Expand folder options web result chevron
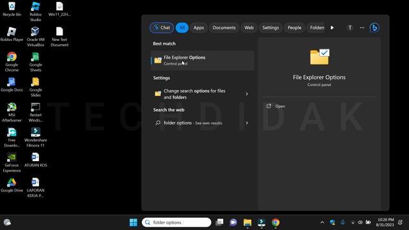The height and width of the screenshot is (230, 409). point(247,123)
